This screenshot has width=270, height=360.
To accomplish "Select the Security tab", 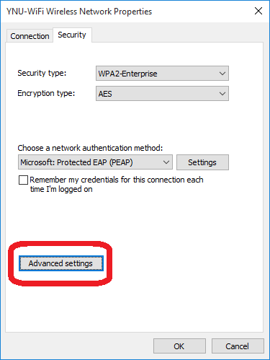I will 72,35.
